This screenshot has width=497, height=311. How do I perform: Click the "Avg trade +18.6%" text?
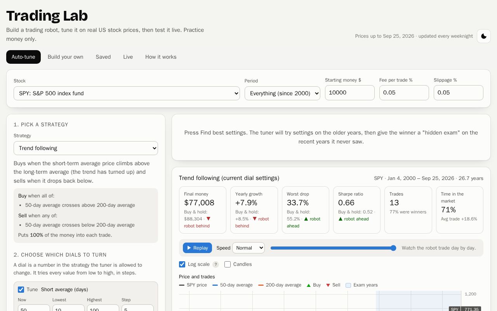(x=459, y=219)
